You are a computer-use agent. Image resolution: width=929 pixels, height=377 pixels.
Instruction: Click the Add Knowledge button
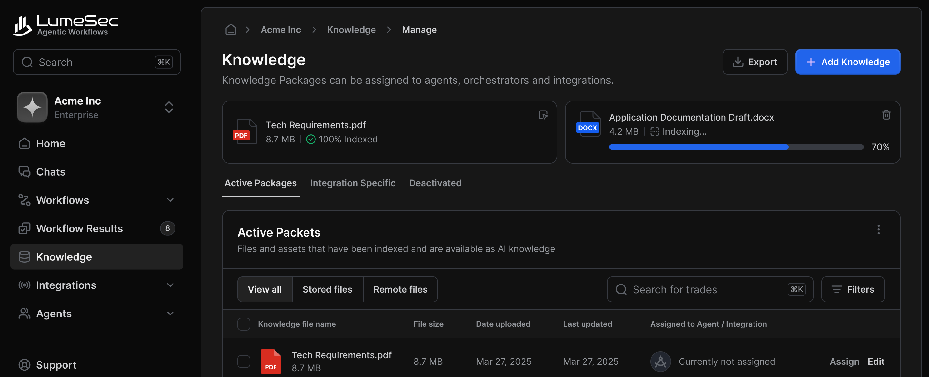[848, 62]
